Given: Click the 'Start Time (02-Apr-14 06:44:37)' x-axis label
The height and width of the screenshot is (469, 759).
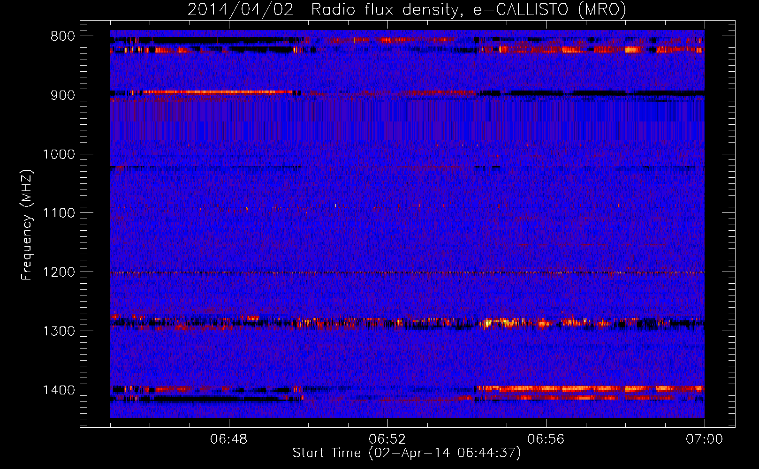Looking at the screenshot, I should 407,453.
